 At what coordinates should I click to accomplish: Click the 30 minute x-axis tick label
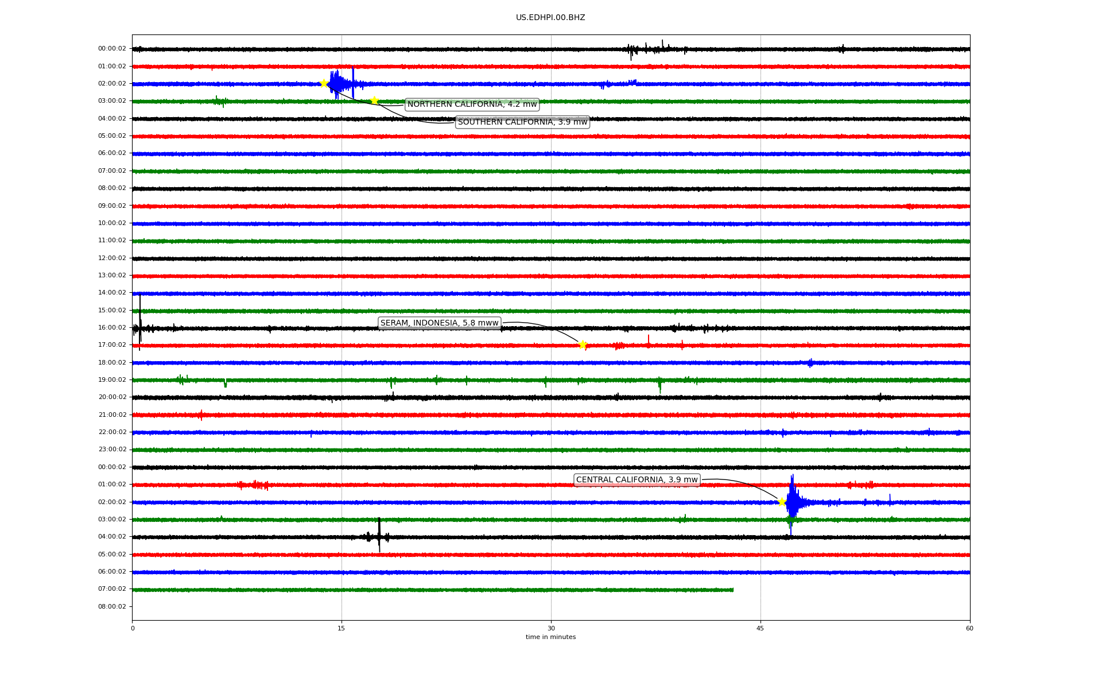coord(551,628)
